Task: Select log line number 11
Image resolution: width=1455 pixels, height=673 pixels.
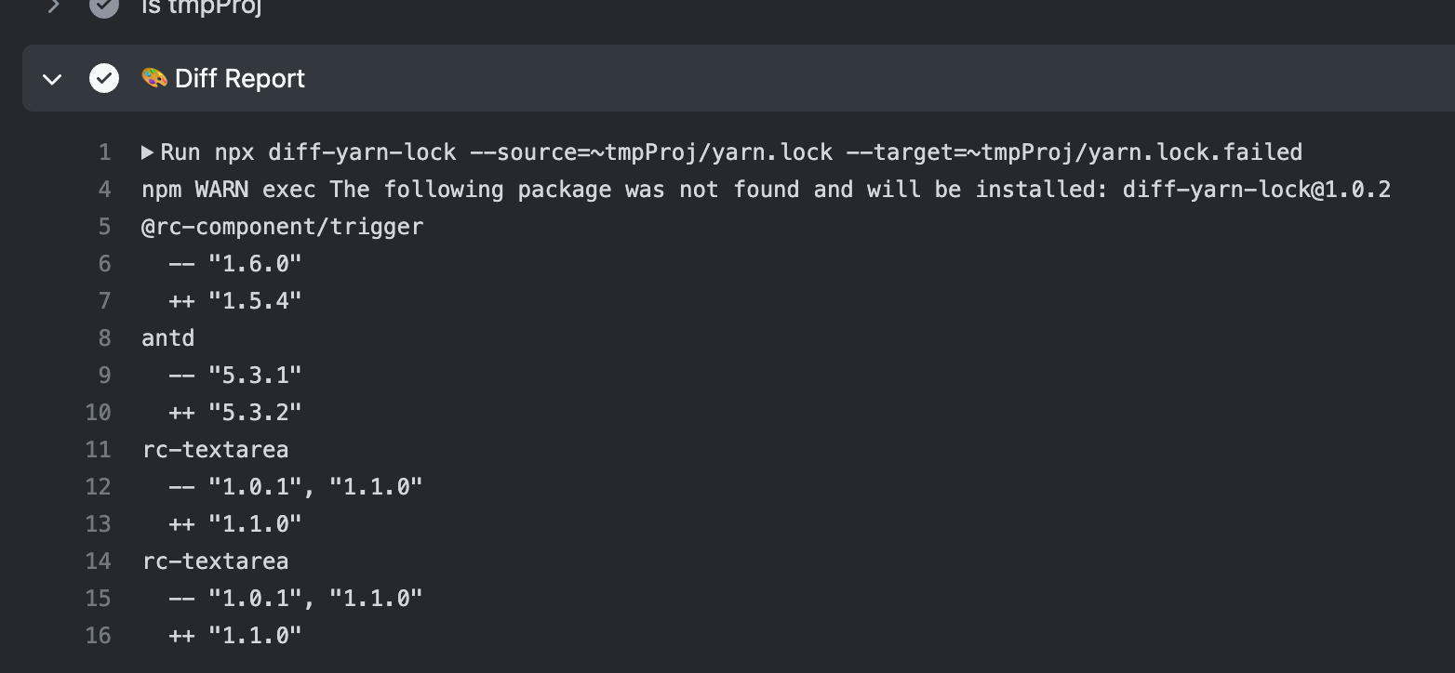Action: (99, 450)
